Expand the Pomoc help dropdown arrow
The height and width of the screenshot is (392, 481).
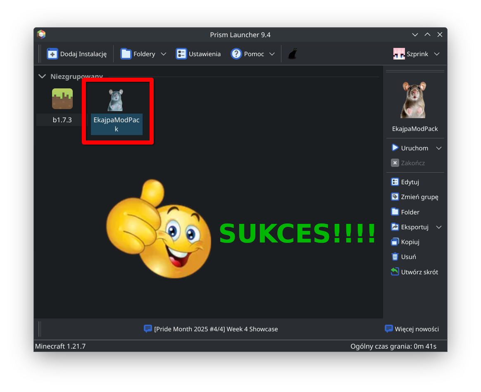[272, 54]
